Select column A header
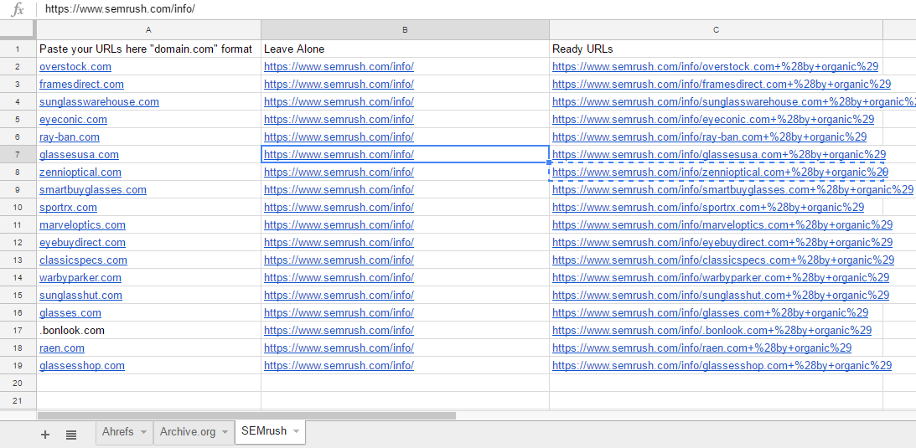Screen dimensions: 916x448 coord(148,30)
